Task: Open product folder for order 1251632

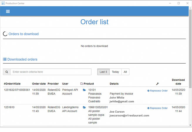Action: (84, 90)
